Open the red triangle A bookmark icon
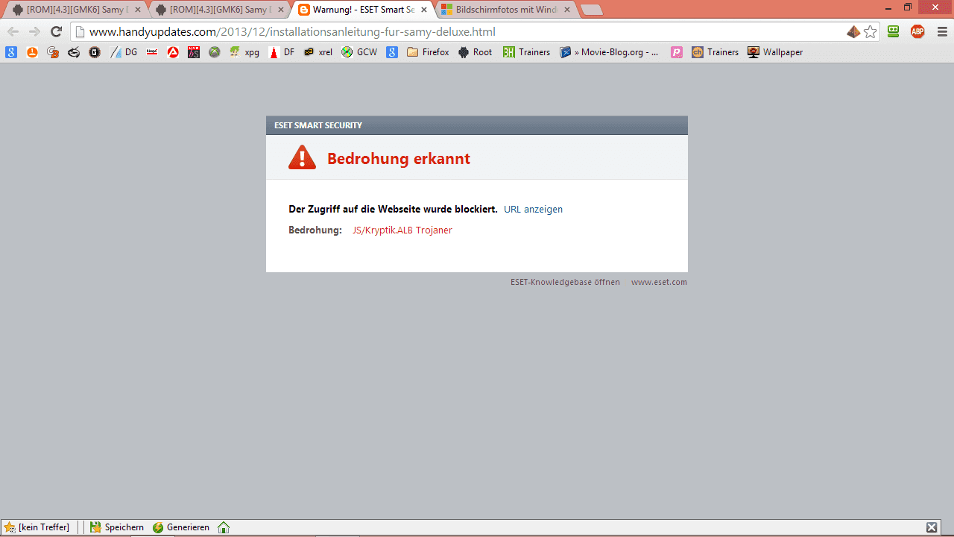Image resolution: width=954 pixels, height=537 pixels. pyautogui.click(x=173, y=52)
